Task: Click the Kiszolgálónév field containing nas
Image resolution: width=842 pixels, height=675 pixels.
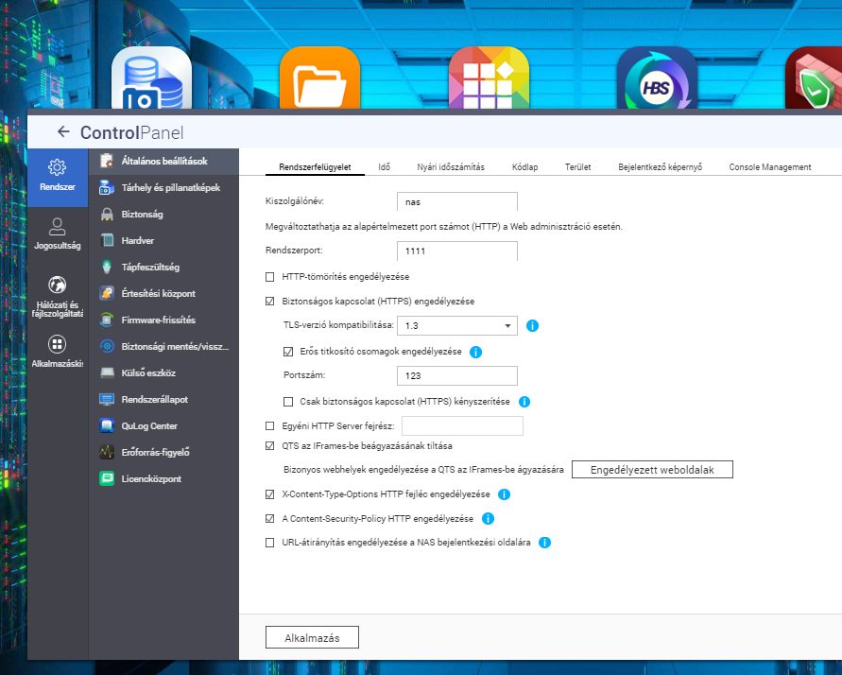Action: click(457, 202)
